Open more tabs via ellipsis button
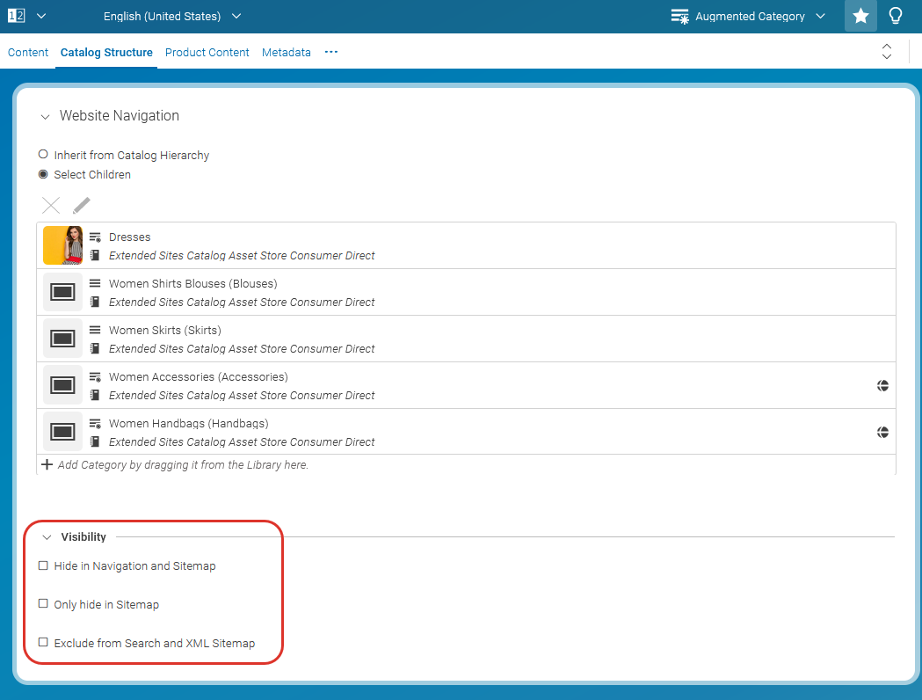Viewport: 922px width, 700px height. pos(330,53)
